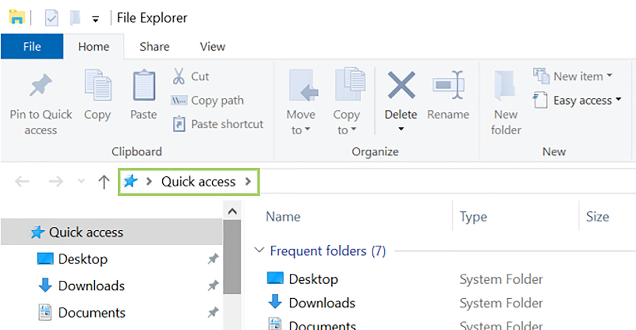The image size is (636, 330).
Task: Click Quick access text in address bar
Action: pos(198,182)
